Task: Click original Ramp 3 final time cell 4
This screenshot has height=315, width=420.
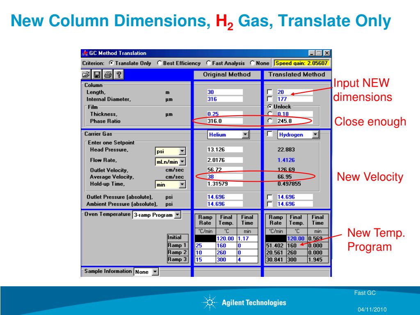Action: [247, 259]
